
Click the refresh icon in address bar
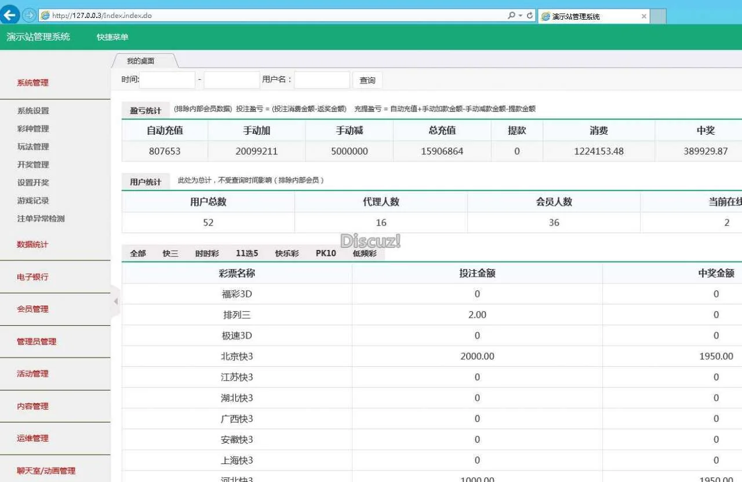530,16
